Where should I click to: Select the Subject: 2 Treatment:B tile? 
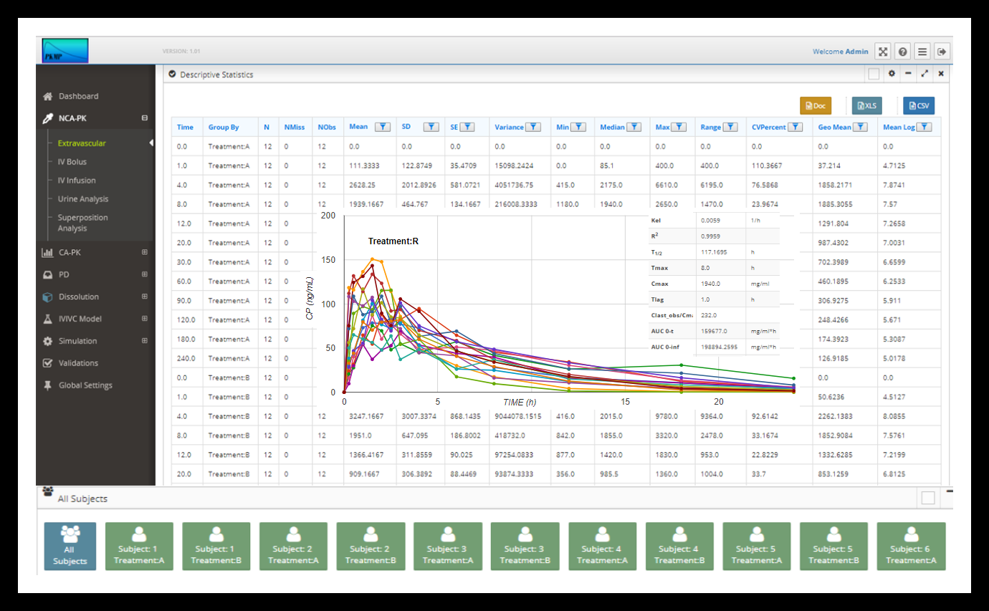pyautogui.click(x=371, y=547)
